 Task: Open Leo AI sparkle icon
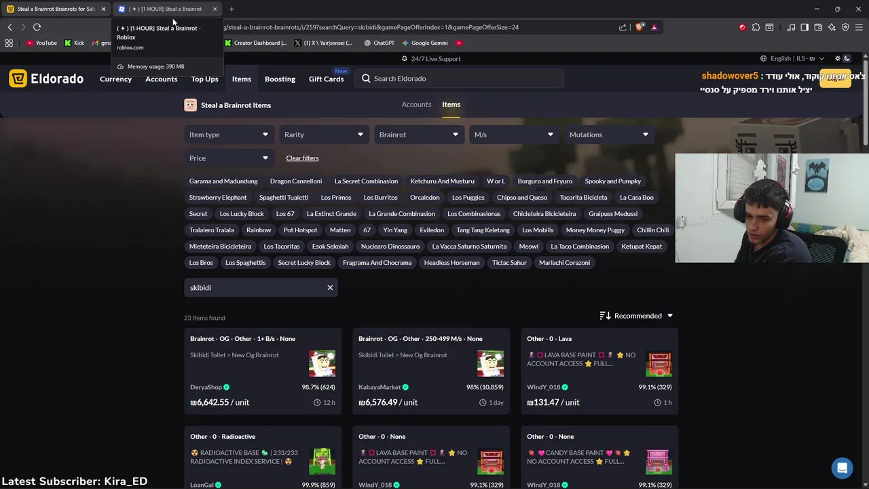(832, 27)
